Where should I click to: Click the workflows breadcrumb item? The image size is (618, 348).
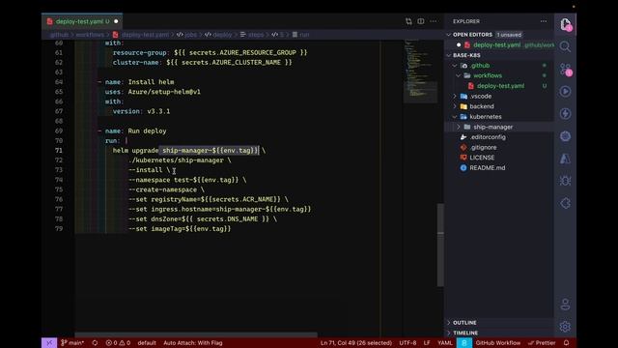(90, 35)
